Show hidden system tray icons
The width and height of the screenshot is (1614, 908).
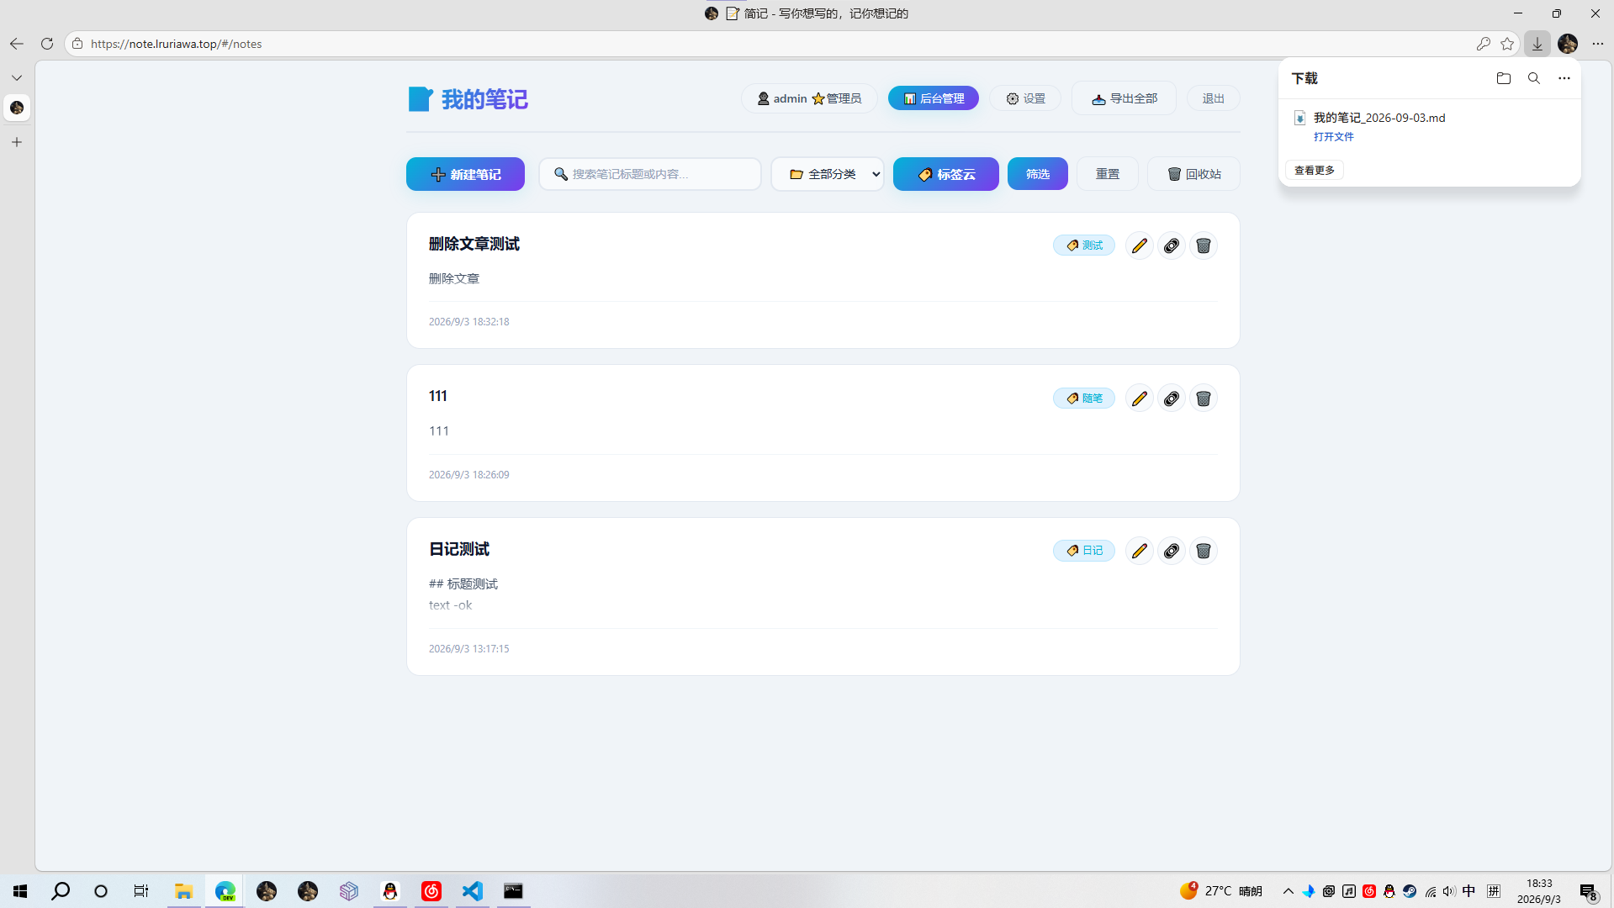(1288, 891)
